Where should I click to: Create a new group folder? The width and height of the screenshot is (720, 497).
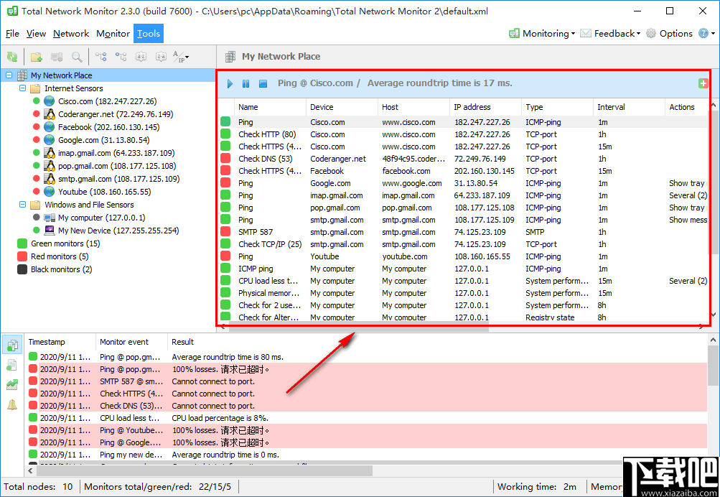(37, 56)
